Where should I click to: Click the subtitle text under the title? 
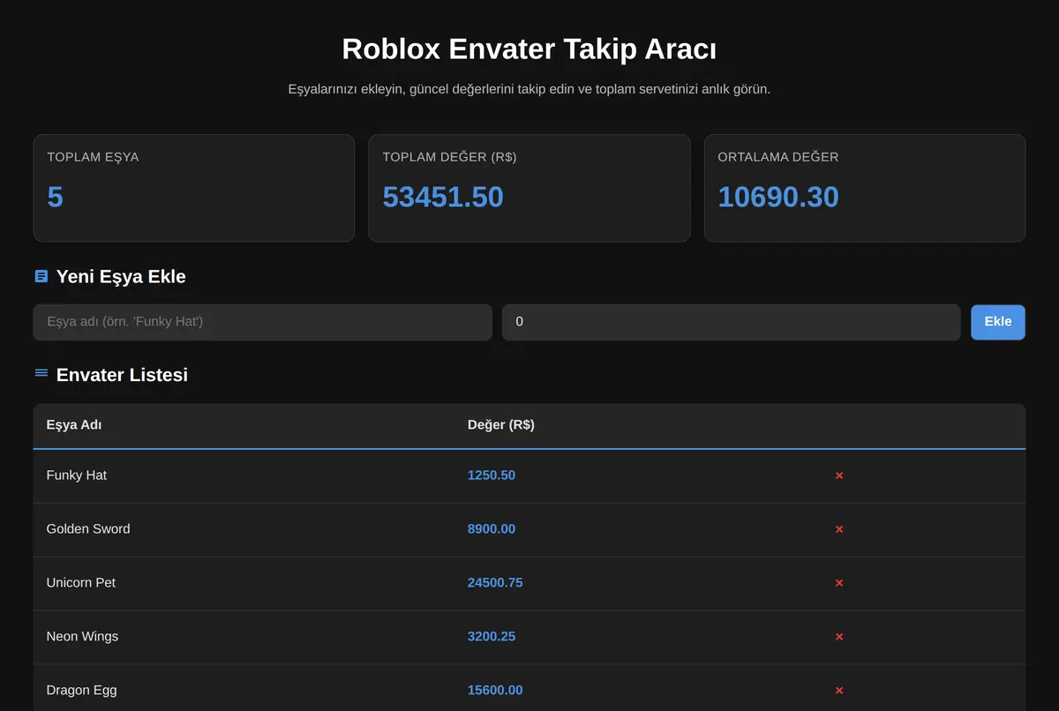[529, 90]
